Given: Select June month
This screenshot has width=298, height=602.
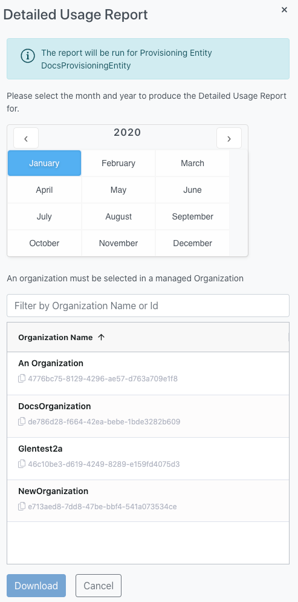Looking at the screenshot, I should 192,190.
